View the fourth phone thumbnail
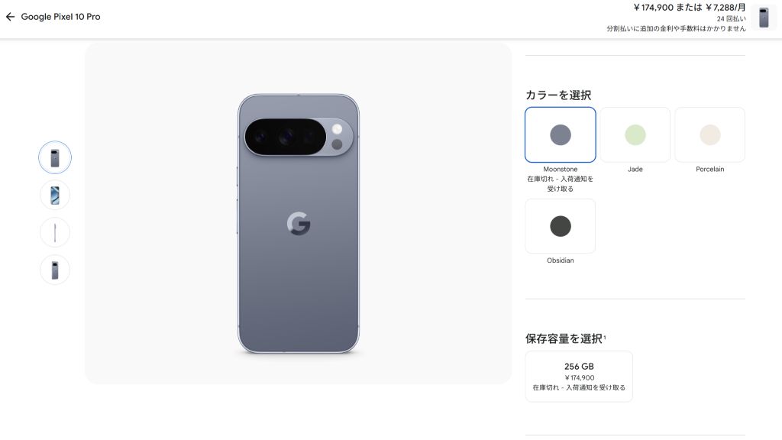The image size is (782, 440). pyautogui.click(x=55, y=270)
